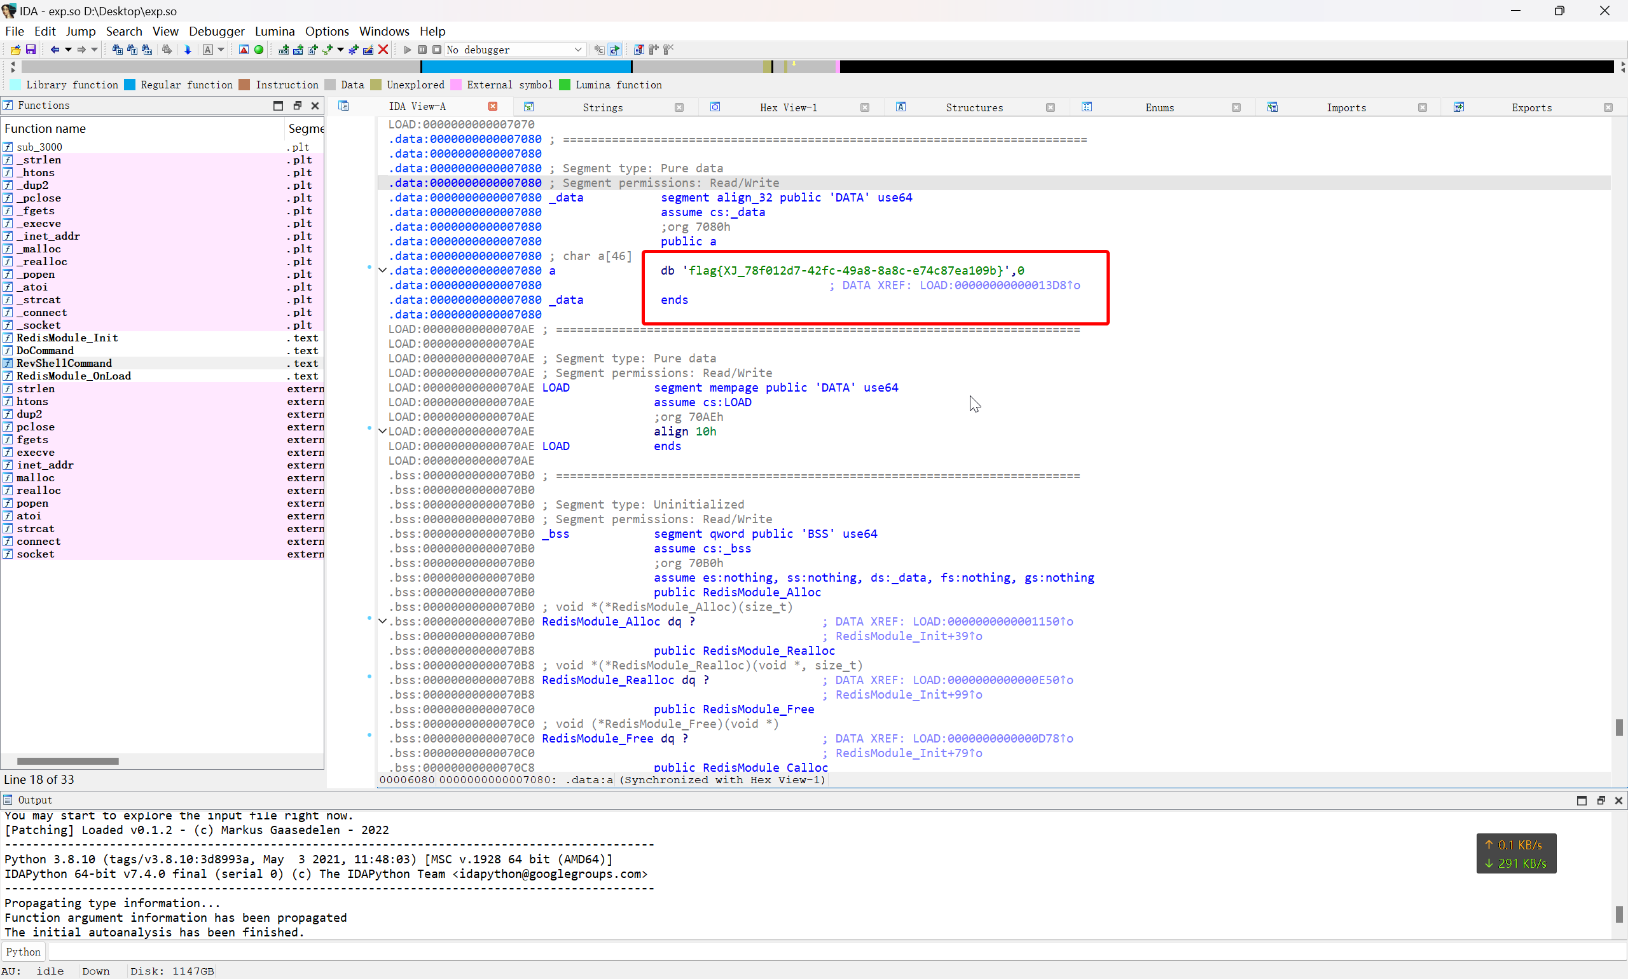Viewport: 1628px width, 979px height.
Task: Open the No debugger combo box
Action: coord(514,50)
